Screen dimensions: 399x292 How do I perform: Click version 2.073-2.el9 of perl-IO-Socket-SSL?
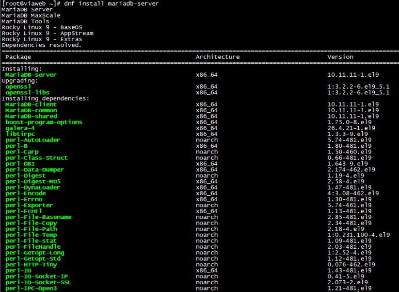coord(347,282)
